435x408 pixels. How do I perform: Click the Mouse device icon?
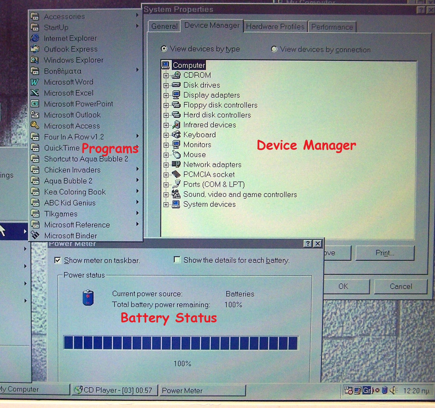176,154
